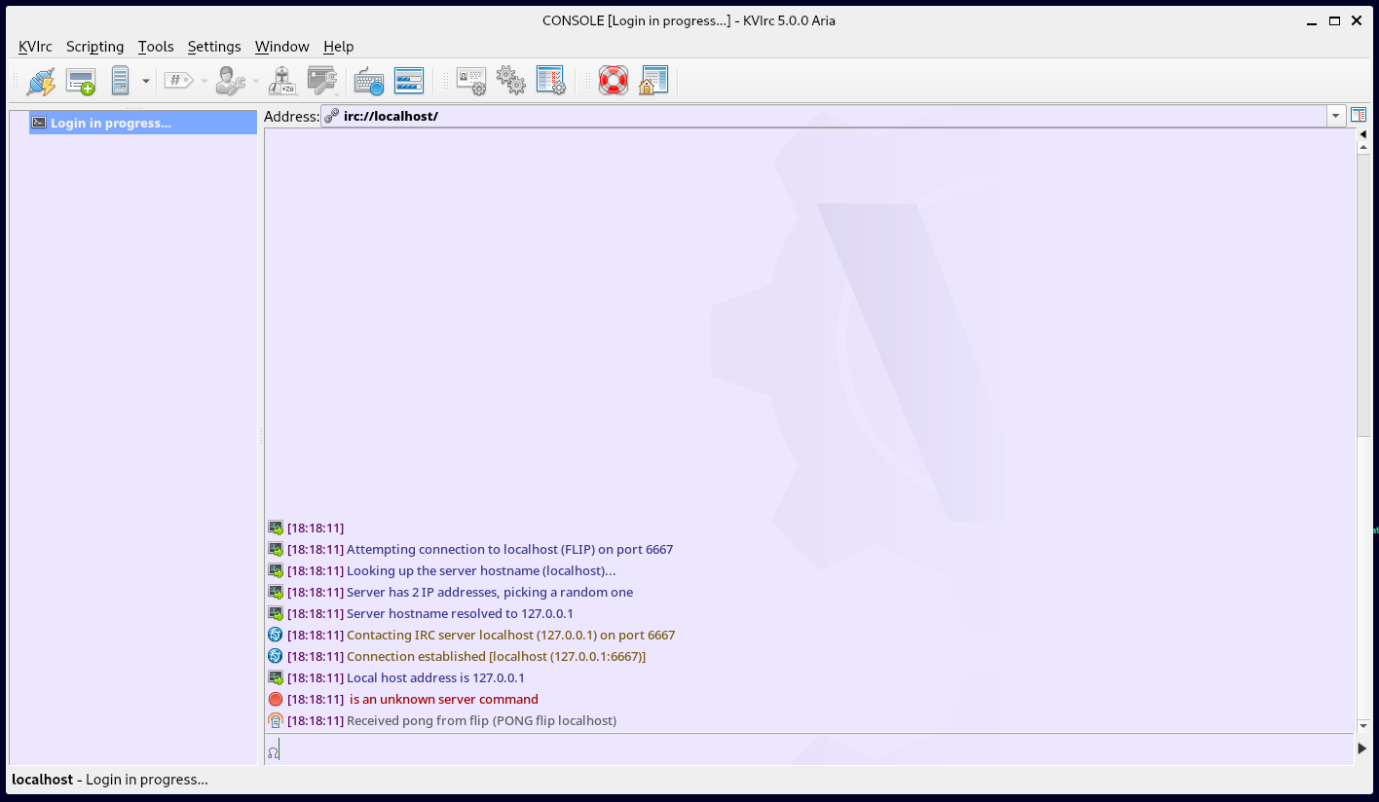Close the KVIrc window
Image resolution: width=1379 pixels, height=802 pixels.
click(x=1357, y=20)
